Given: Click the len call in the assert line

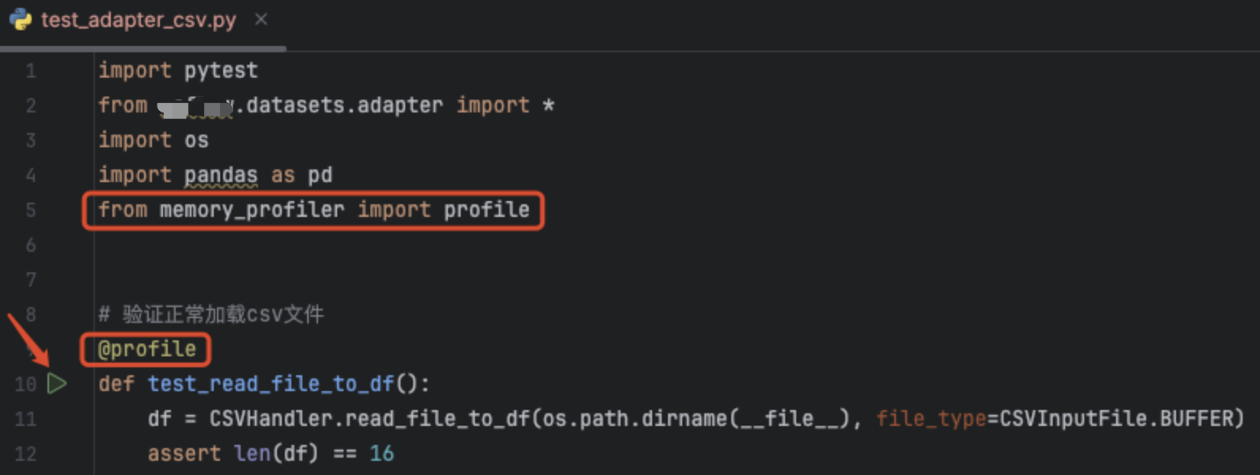Looking at the screenshot, I should (252, 454).
